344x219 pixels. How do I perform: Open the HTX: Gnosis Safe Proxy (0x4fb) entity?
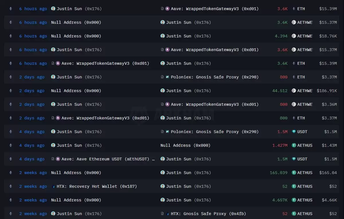point(208,214)
